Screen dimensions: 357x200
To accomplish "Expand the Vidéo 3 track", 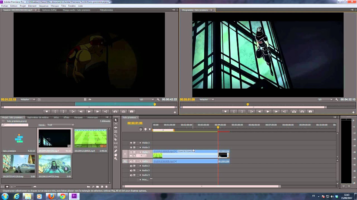I will click(x=140, y=143).
